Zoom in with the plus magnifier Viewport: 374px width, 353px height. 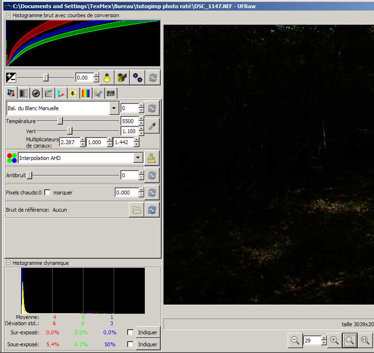334,340
